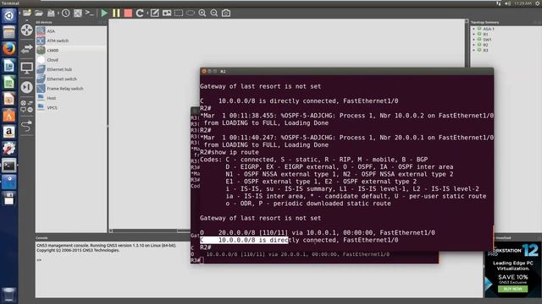Zoom in with the magnifier plus icon
Screen dimensions: 542x304
[202, 14]
